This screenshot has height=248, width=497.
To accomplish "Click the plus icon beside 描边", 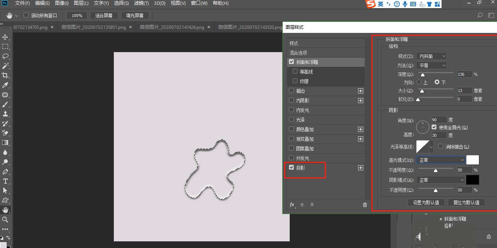I will click(x=361, y=91).
